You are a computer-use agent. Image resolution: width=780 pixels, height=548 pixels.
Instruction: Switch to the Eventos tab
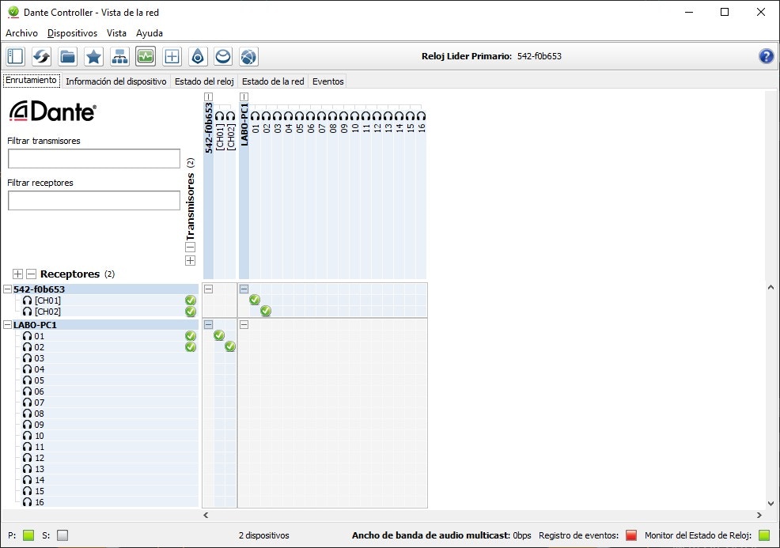pos(328,81)
